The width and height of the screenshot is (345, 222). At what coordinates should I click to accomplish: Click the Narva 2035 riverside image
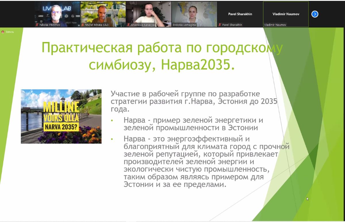[x=61, y=116]
